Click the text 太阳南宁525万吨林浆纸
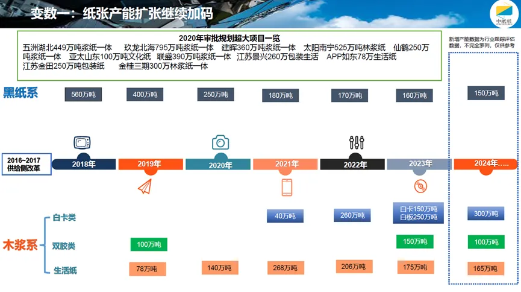This screenshot has height=292, width=521. 345,48
